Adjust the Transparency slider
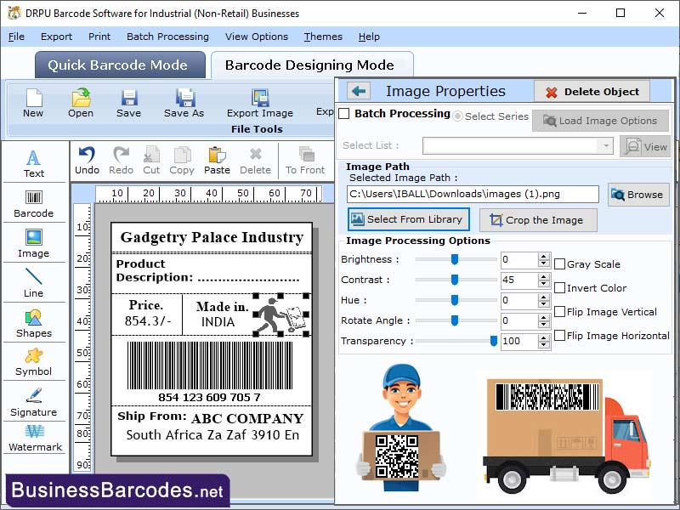 tap(492, 340)
